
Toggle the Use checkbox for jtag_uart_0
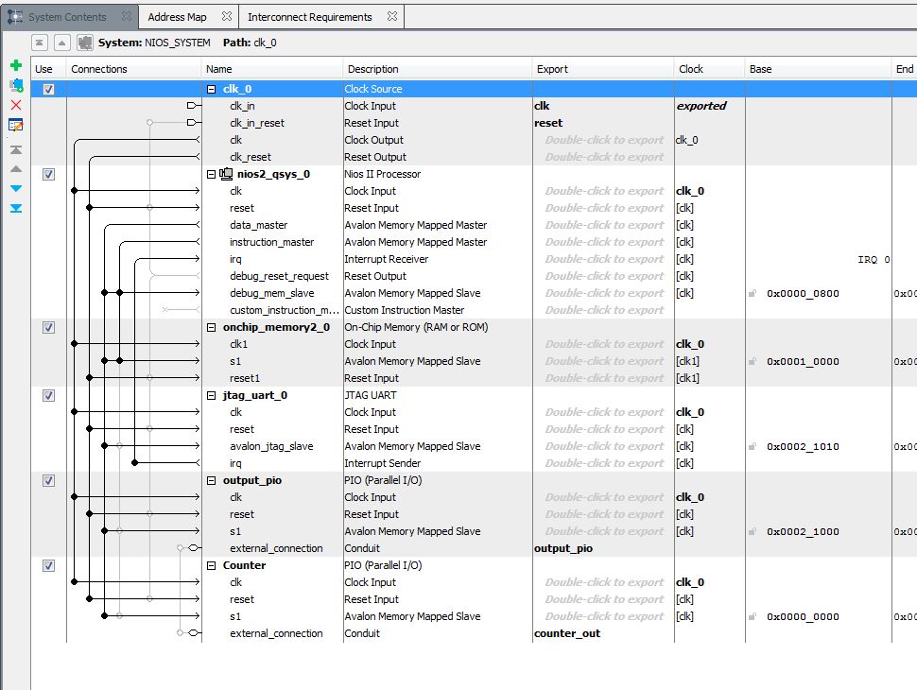click(48, 395)
